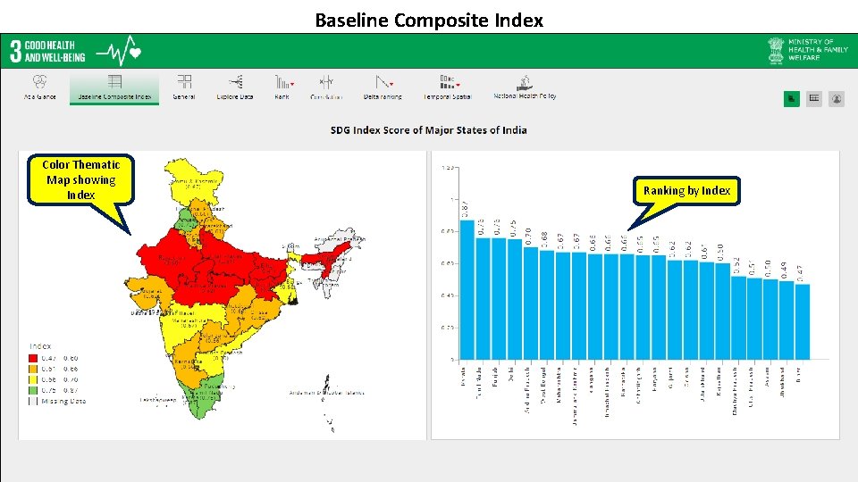
Task: Click the Ministry of Health emblem
Action: pos(776,51)
